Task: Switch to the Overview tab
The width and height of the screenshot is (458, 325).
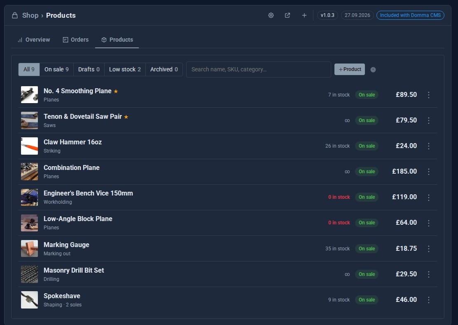Action: pos(34,40)
